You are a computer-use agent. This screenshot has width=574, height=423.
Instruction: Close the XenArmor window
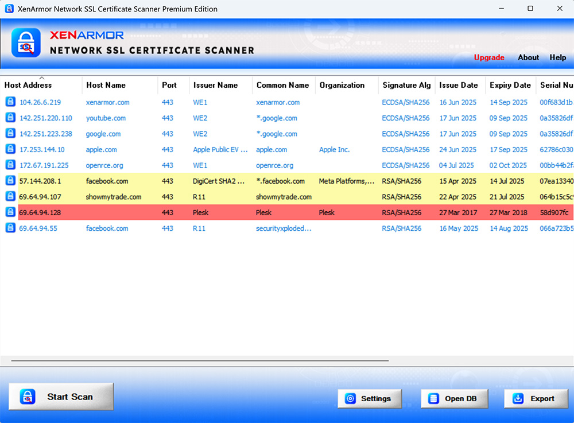(x=560, y=9)
